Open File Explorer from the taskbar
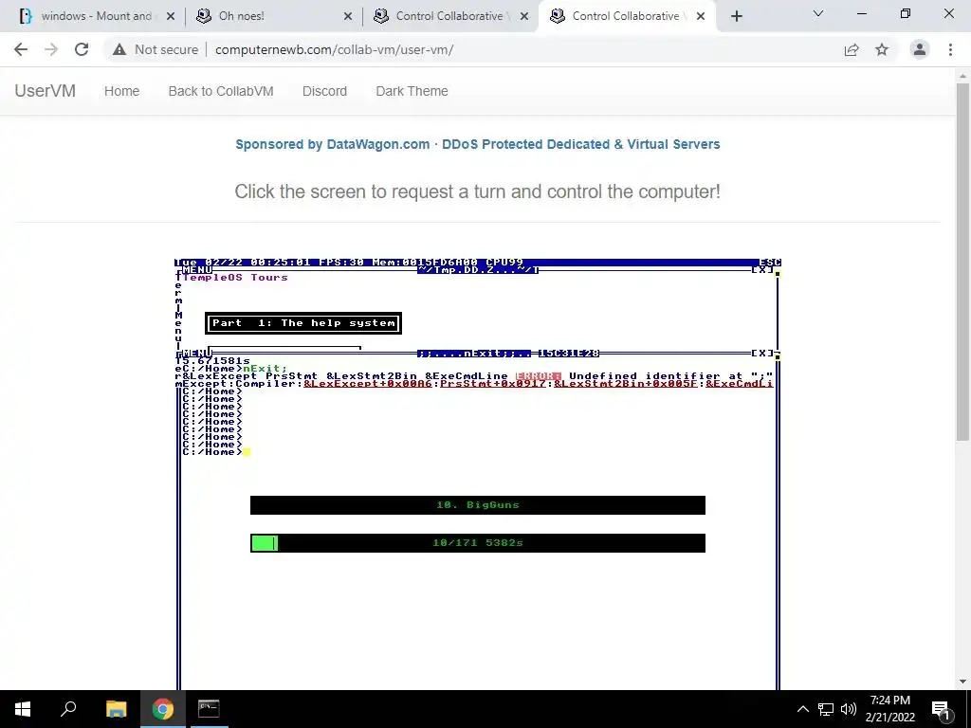Screen dimensions: 971x728 pyautogui.click(x=116, y=709)
